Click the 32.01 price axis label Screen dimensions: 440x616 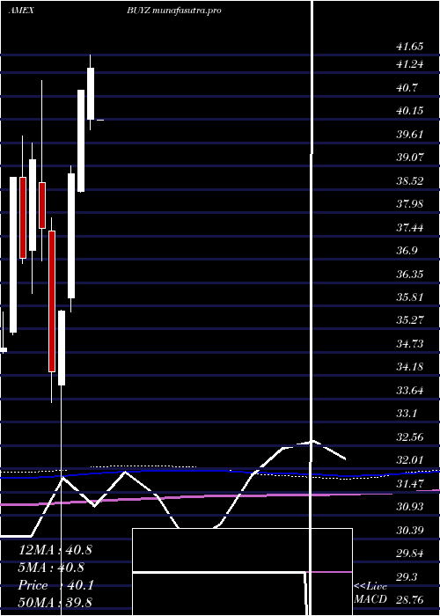(x=410, y=460)
